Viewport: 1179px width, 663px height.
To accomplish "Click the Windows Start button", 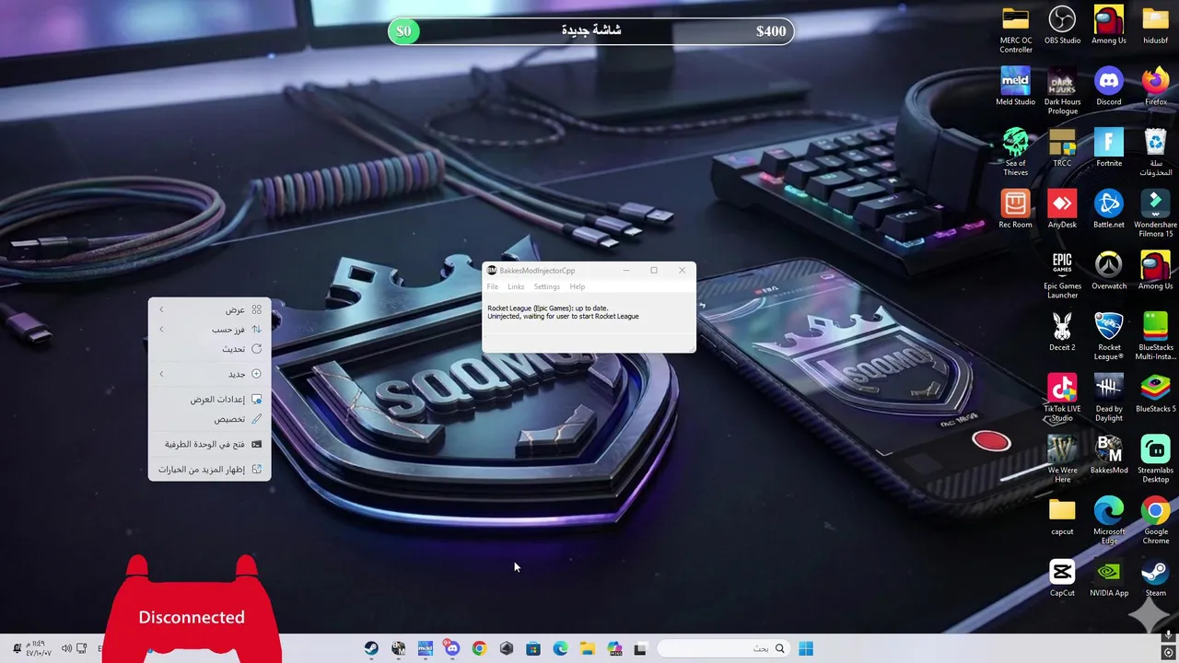I will click(x=806, y=648).
